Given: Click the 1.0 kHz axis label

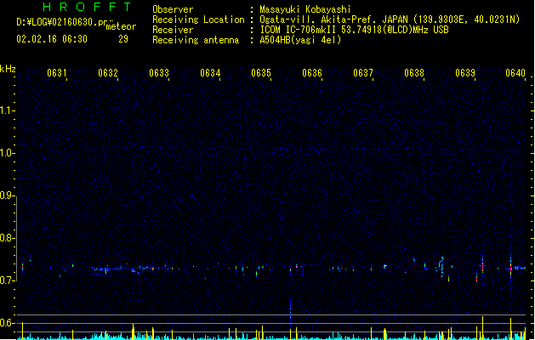Looking at the screenshot, I should pyautogui.click(x=7, y=153).
